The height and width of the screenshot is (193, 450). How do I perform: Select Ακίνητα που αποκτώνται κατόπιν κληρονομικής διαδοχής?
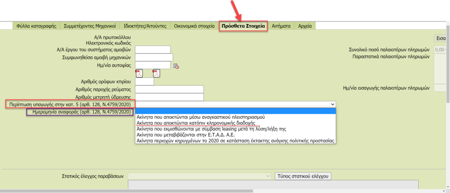pyautogui.click(x=196, y=123)
